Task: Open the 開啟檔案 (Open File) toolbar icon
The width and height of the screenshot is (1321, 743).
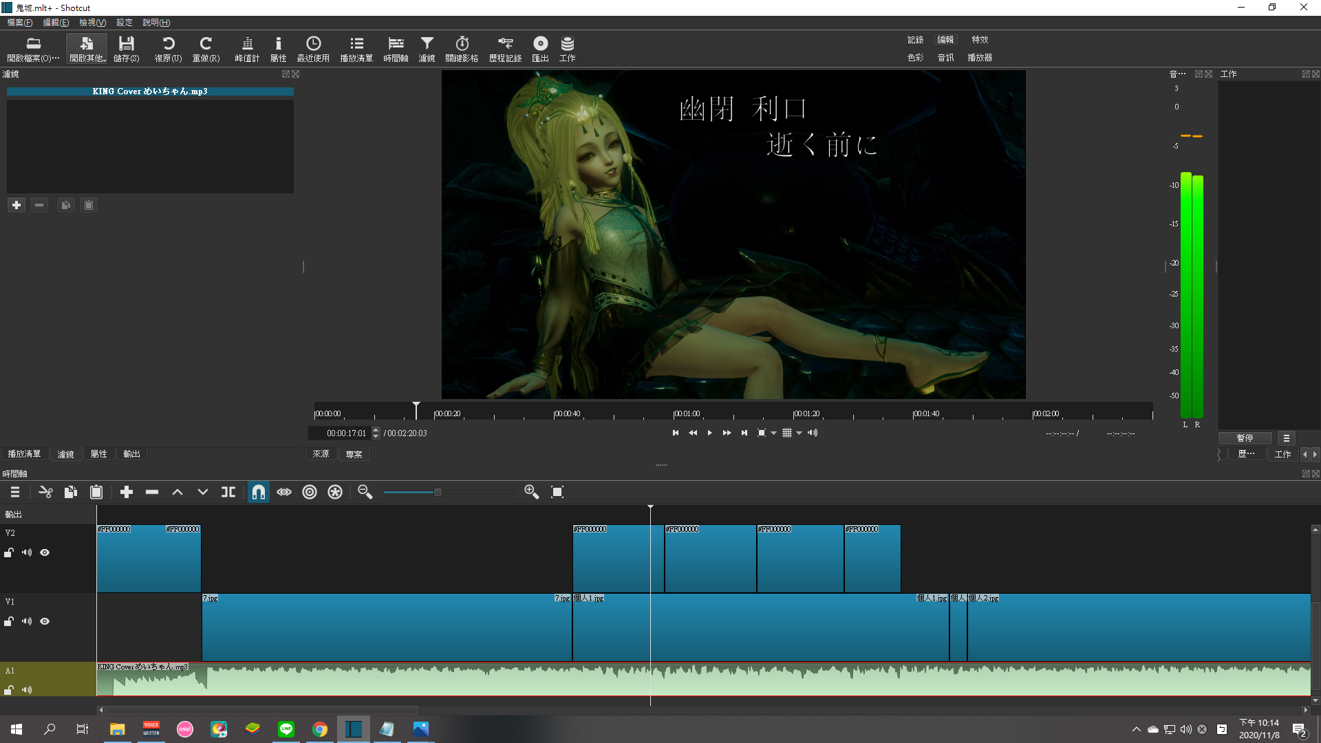Action: tap(33, 49)
